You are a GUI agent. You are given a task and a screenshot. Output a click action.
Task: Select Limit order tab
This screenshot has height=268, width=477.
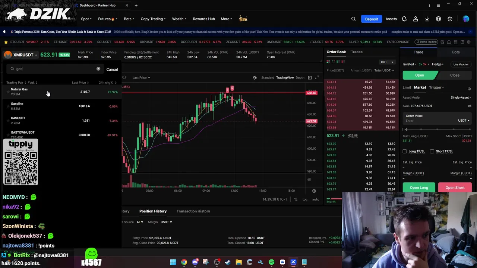tap(407, 87)
